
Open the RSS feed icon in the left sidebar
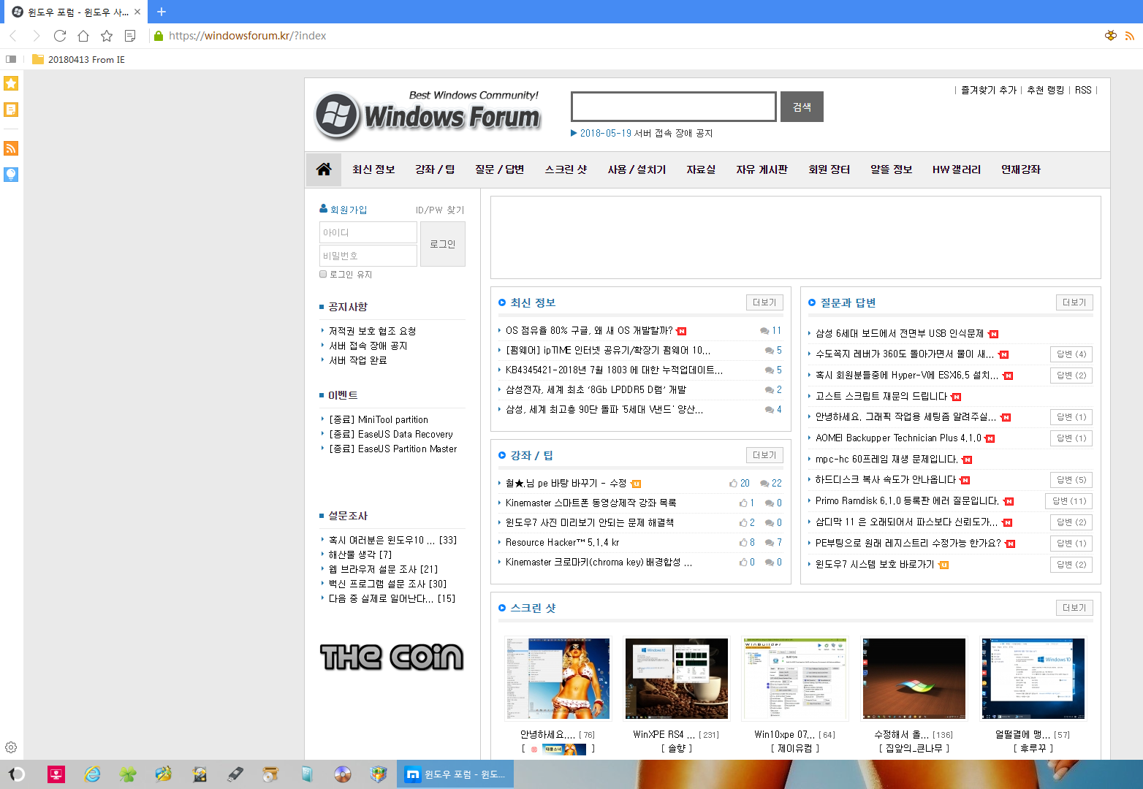(11, 148)
